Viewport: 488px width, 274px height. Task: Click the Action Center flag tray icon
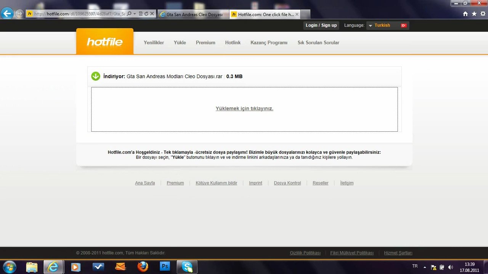coord(433,267)
